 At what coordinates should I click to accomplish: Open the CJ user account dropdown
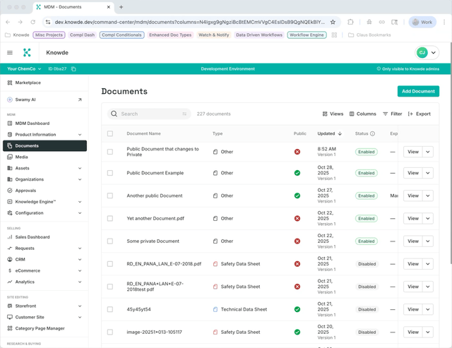[427, 52]
